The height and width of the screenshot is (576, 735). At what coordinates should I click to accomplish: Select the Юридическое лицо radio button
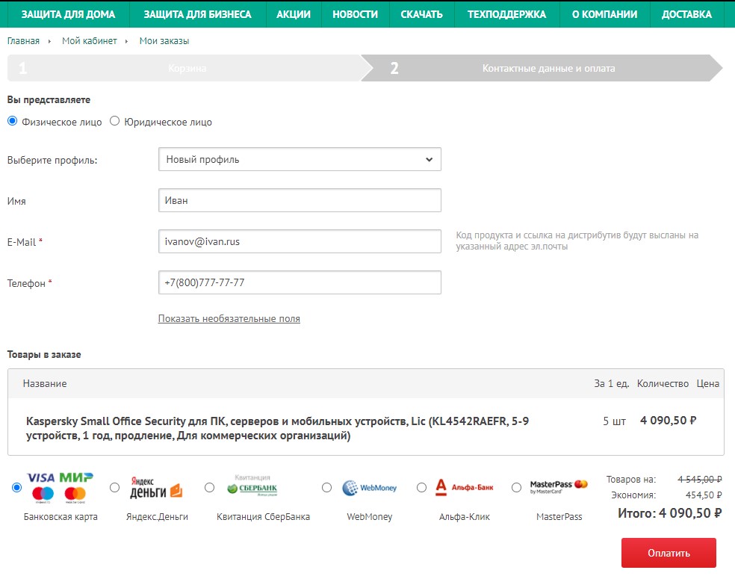(x=114, y=121)
